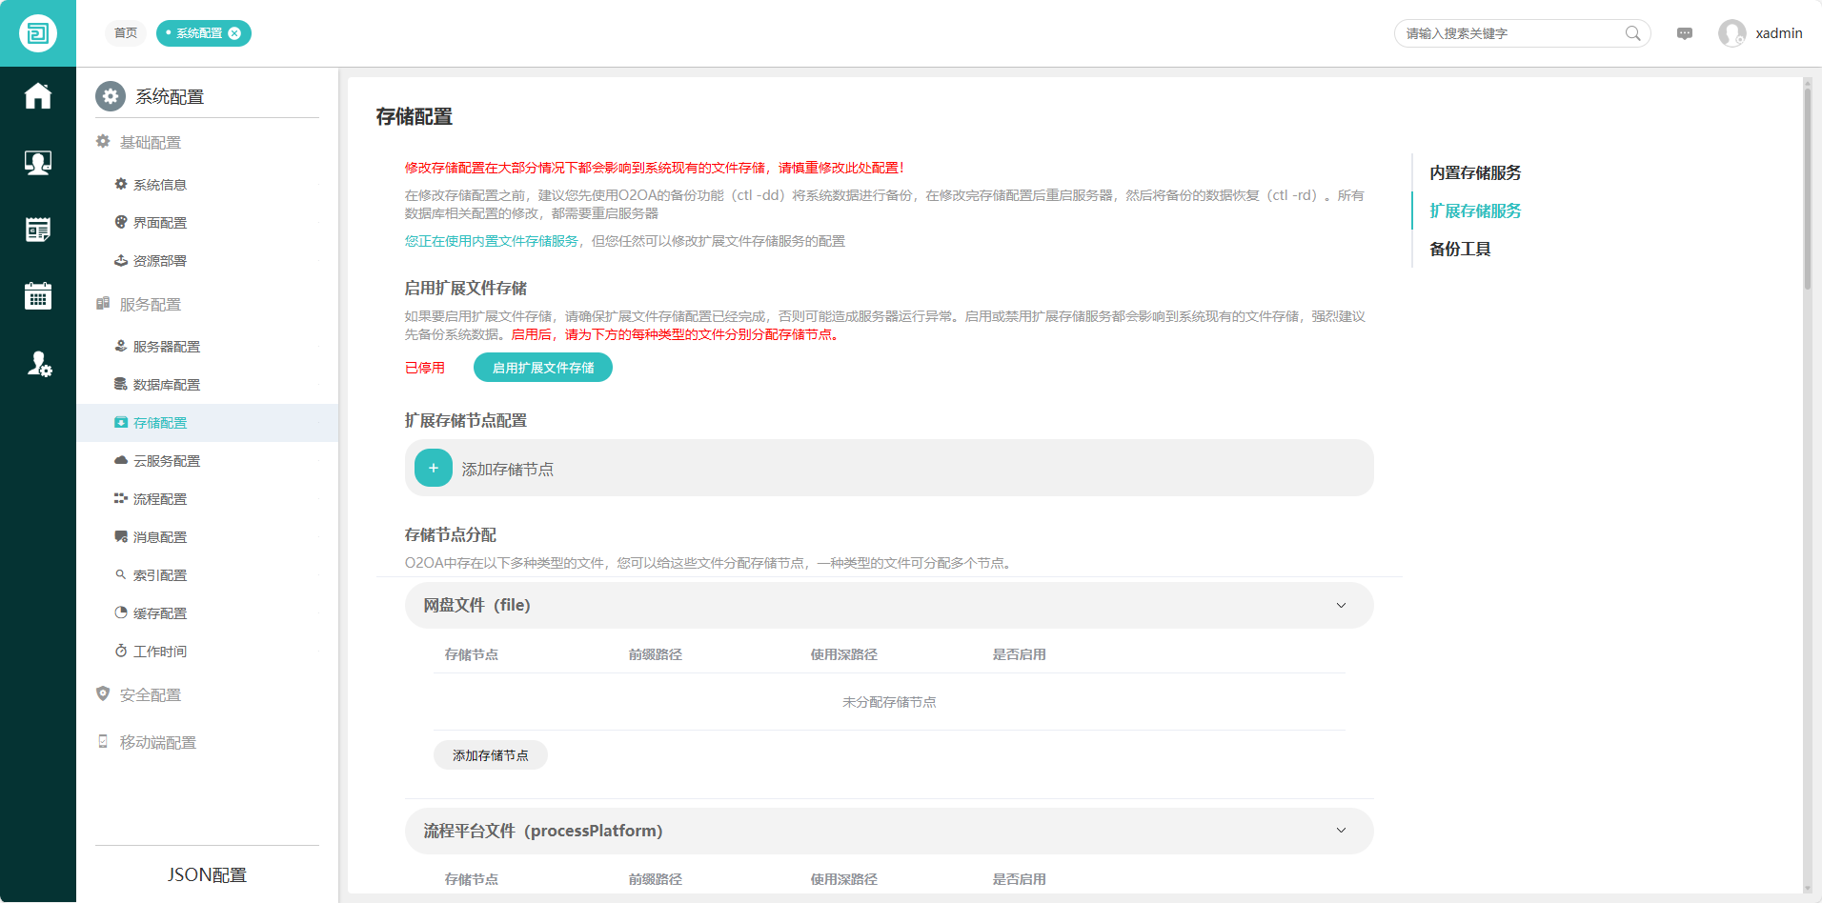Click the 启用扩展文件存储 button
The image size is (1822, 903).
(543, 368)
